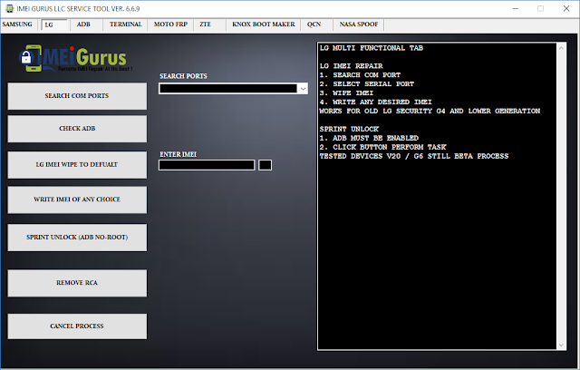The width and height of the screenshot is (580, 370).
Task: Click the CANCEL PROCESS button
Action: [x=77, y=326]
